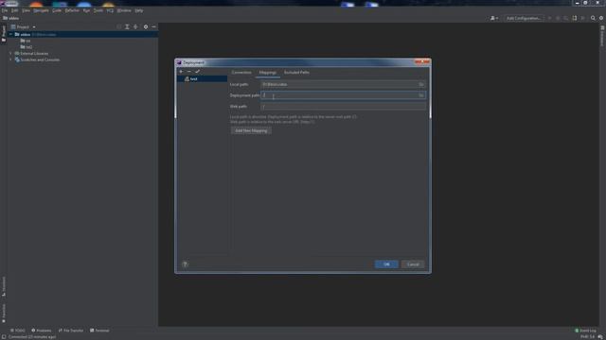Image resolution: width=606 pixels, height=340 pixels.
Task: Expand Scratches and Consoles node
Action: coord(10,59)
